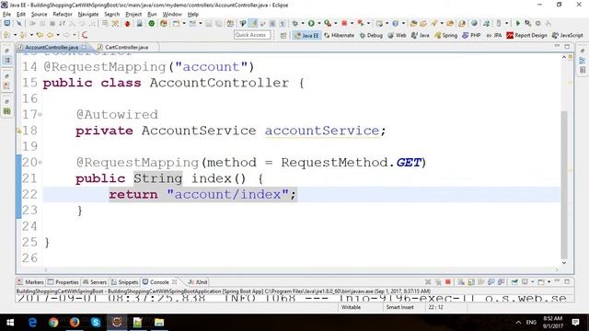This screenshot has height=331, width=589.
Task: Switch to CartController.java editor tab
Action: 126,47
